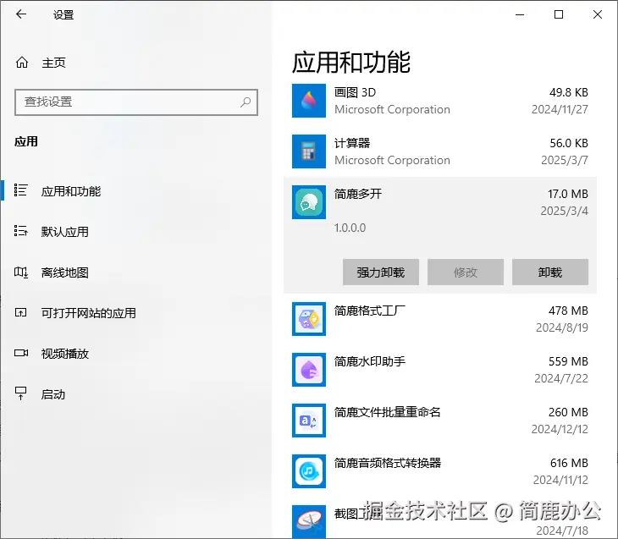Click the 17.0 MB size value
This screenshot has height=539, width=618.
[x=568, y=194]
